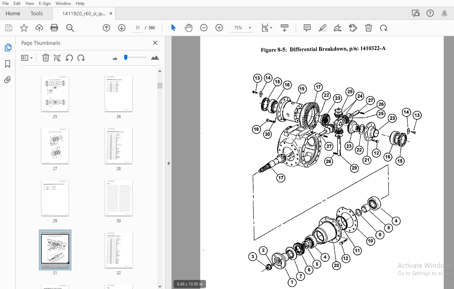Open notifications bell icon
The image size is (454, 289).
pyautogui.click(x=444, y=13)
